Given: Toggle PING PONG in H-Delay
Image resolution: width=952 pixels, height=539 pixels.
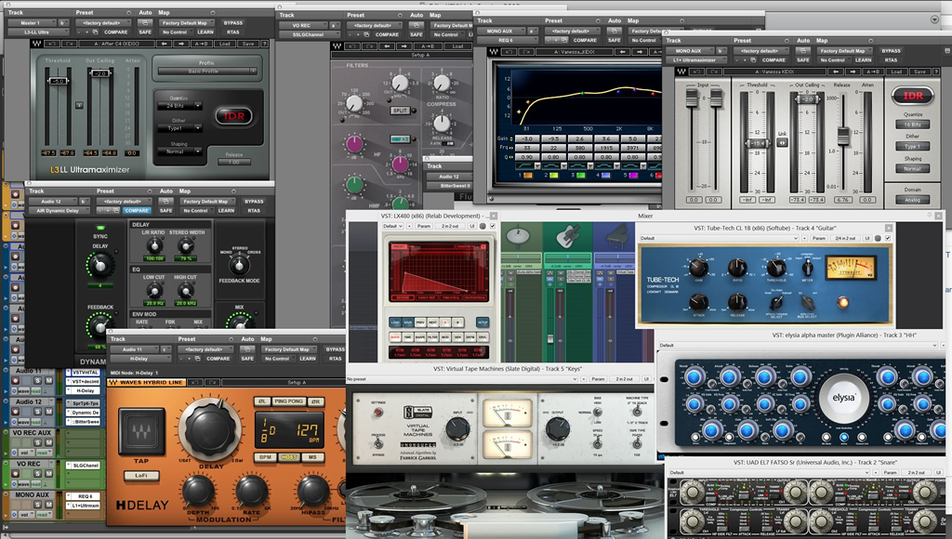Looking at the screenshot, I should point(288,401).
